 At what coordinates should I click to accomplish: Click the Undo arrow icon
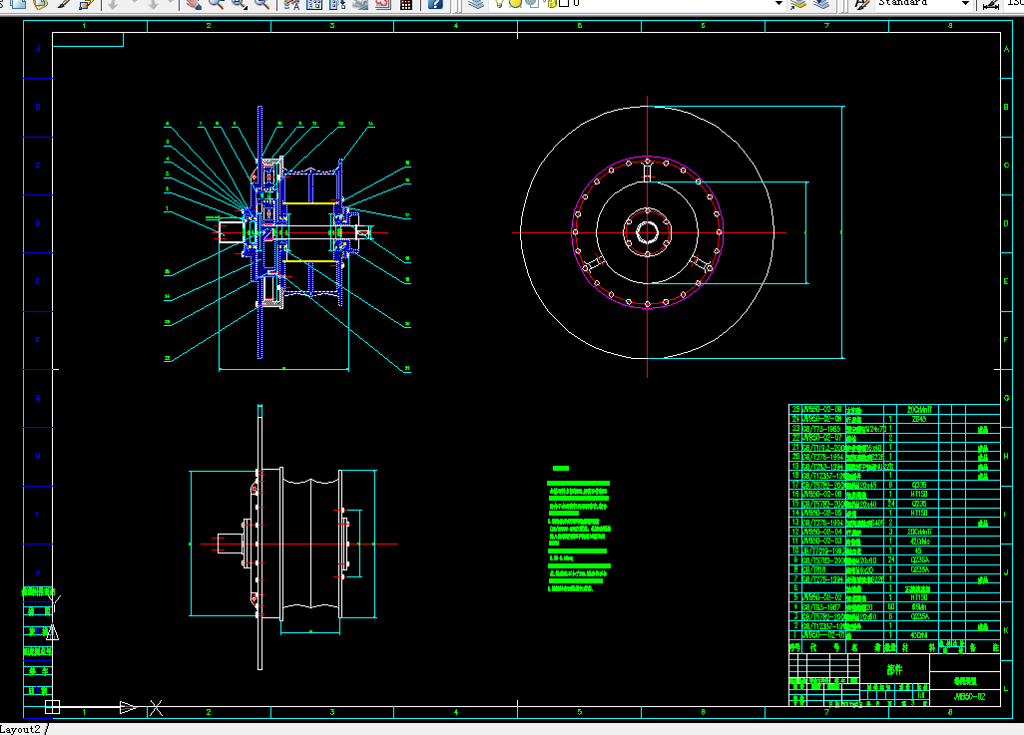tap(113, 4)
